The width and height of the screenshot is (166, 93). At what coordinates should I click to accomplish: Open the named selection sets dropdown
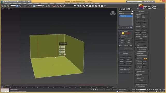75,6
